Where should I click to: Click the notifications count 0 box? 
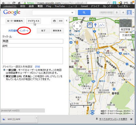click(x=117, y=13)
